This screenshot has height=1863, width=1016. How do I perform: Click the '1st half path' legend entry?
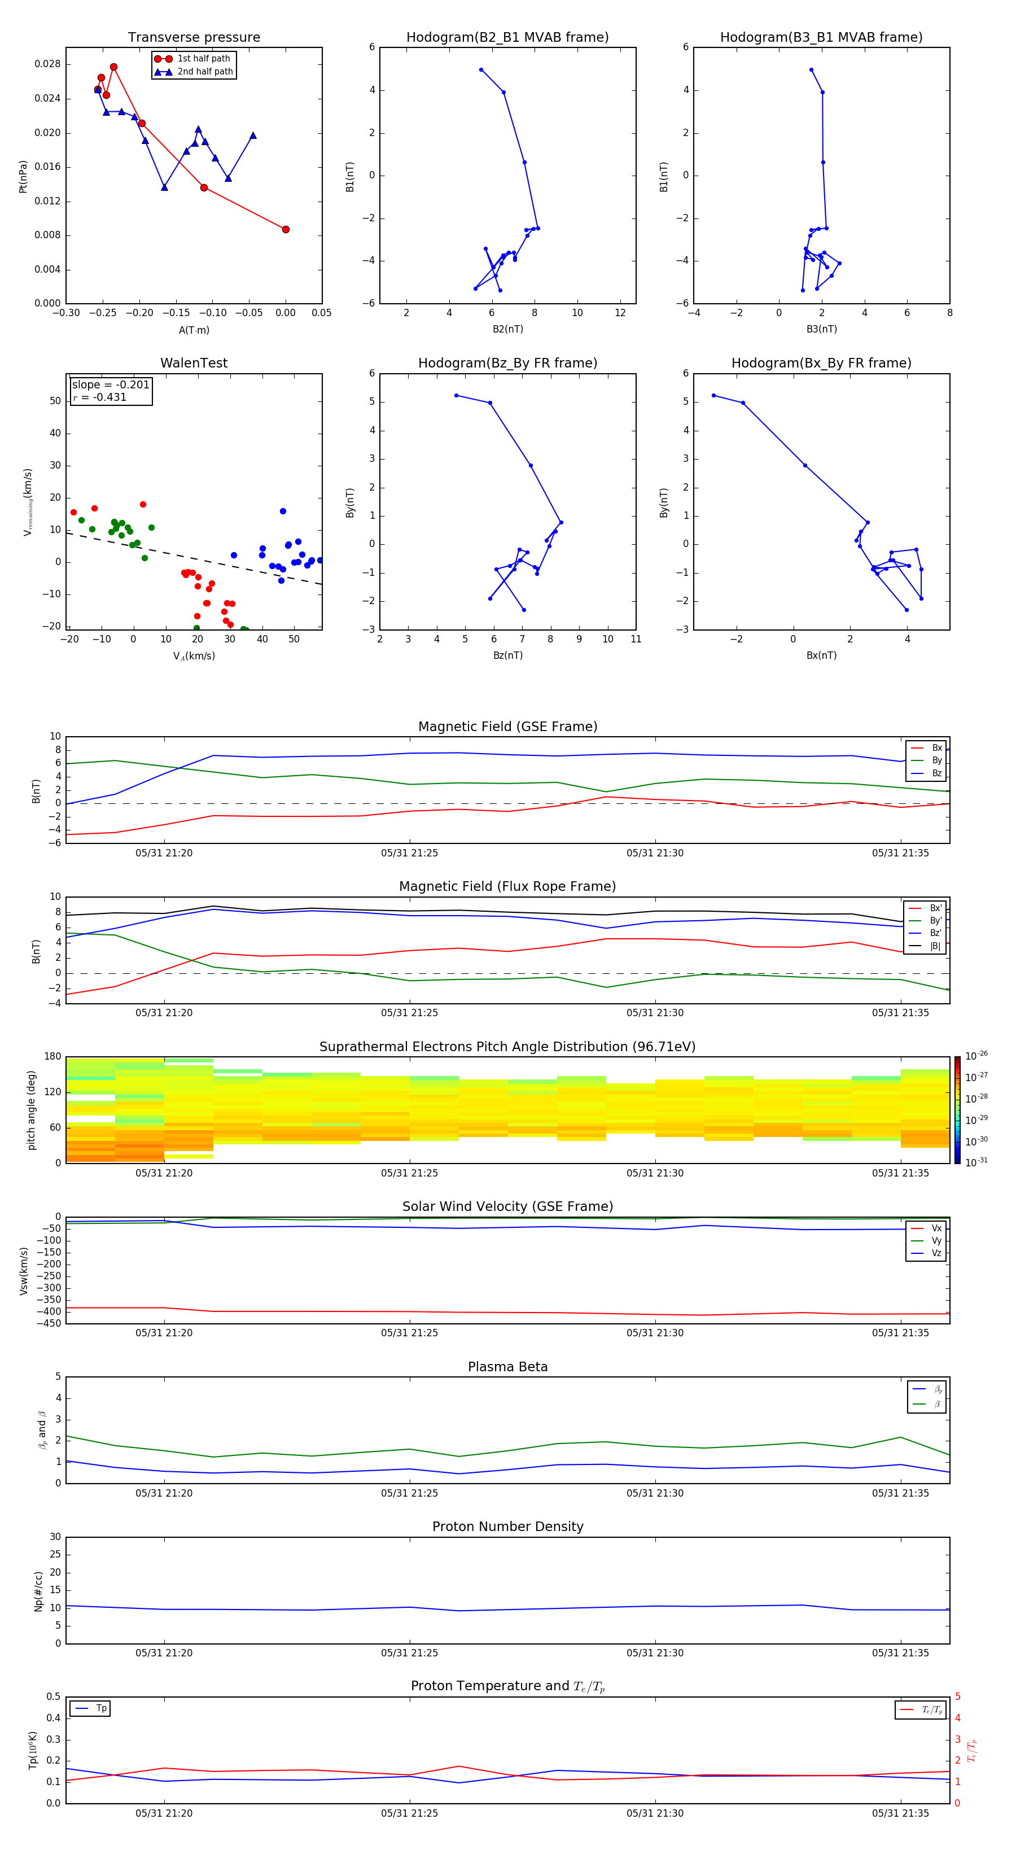coord(193,59)
